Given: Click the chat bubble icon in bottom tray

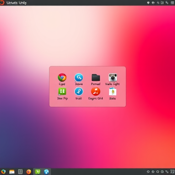Looking at the screenshot, I should pos(162,172).
